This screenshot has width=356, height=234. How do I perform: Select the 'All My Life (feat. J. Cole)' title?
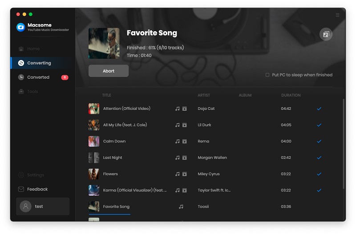pos(125,125)
